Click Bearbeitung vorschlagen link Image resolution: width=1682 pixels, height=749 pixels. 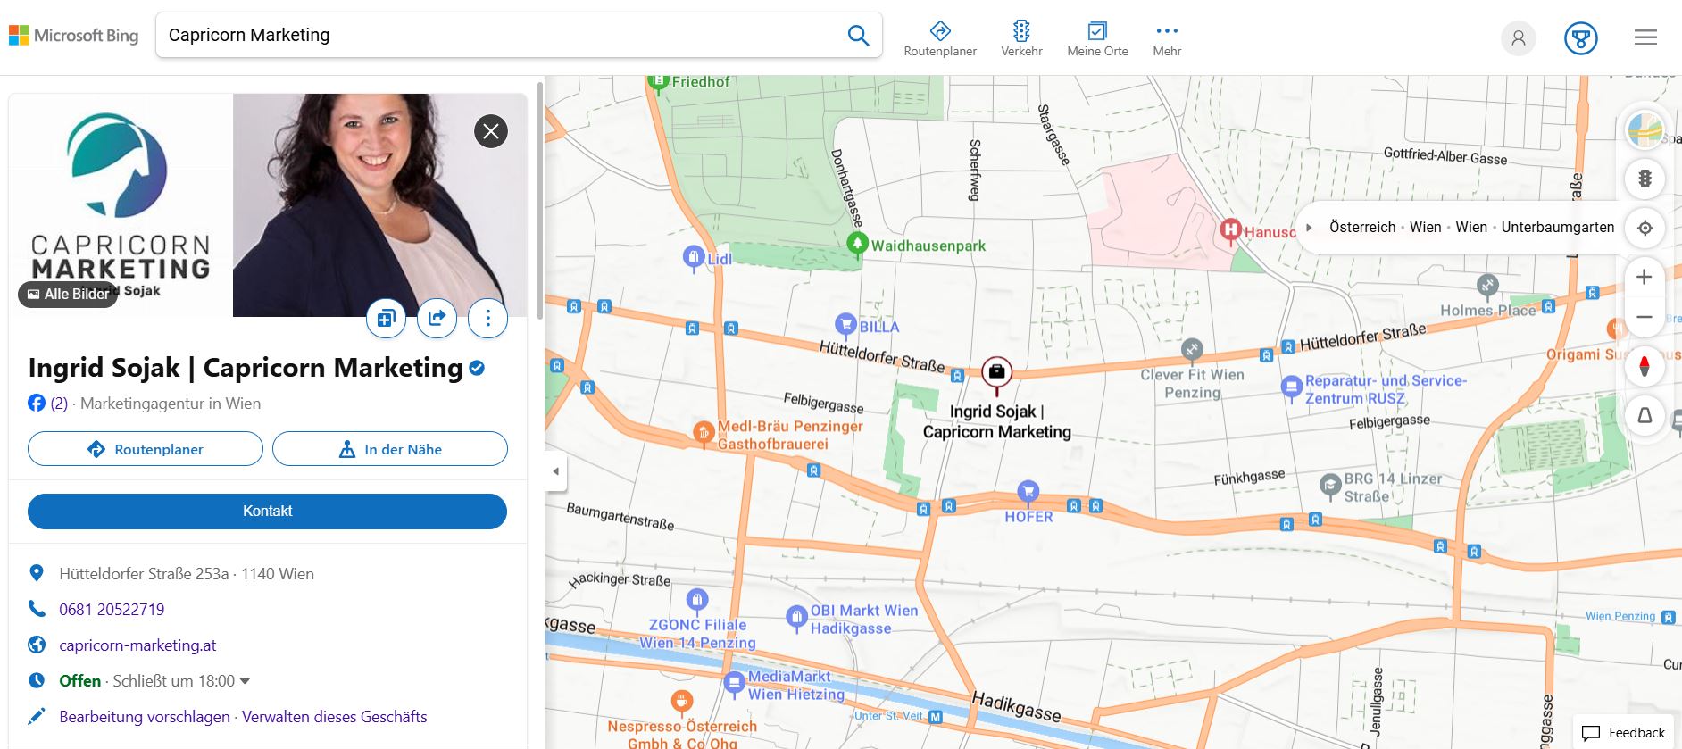[145, 717]
